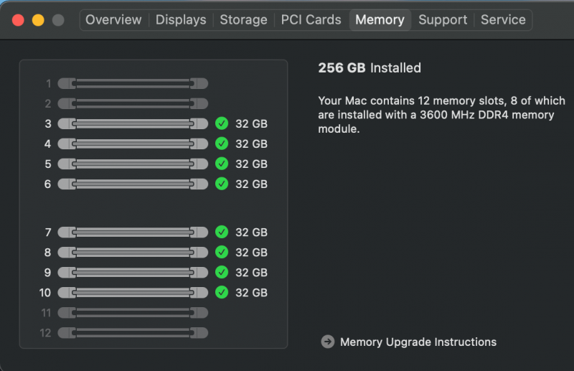The height and width of the screenshot is (371, 574).
Task: Click the green checkmark for slot 6
Action: point(222,184)
